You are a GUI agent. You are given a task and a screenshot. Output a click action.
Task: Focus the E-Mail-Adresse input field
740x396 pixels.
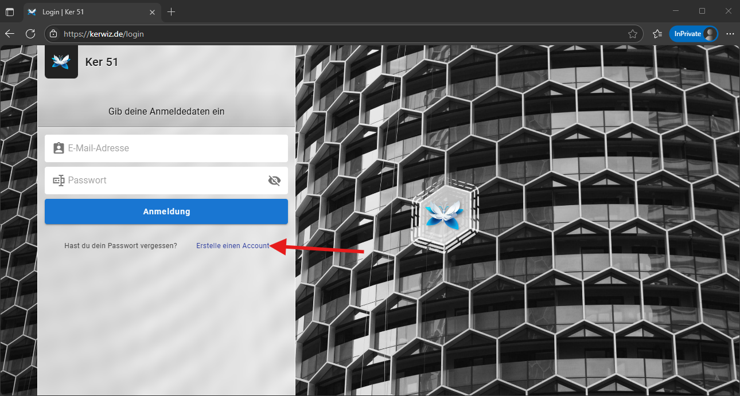pos(172,148)
